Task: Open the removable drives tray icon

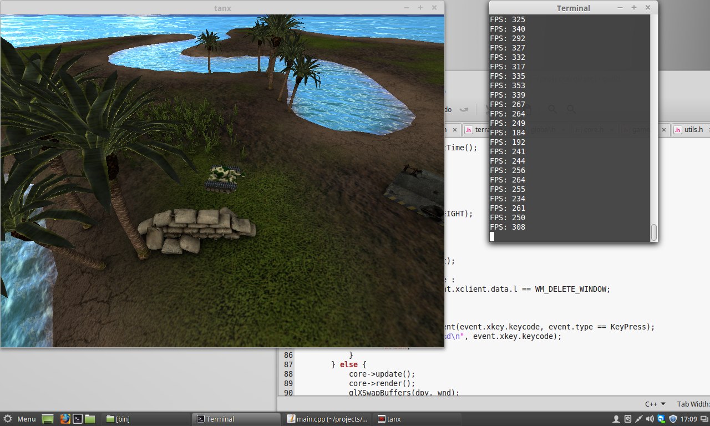Action: tap(627, 419)
